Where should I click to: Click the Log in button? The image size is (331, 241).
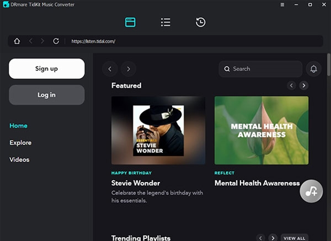46,95
